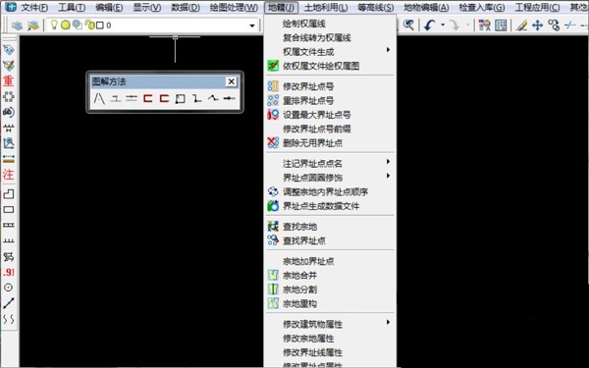The image size is (589, 368).
Task: Open the layer manager stack icon
Action: click(x=17, y=26)
